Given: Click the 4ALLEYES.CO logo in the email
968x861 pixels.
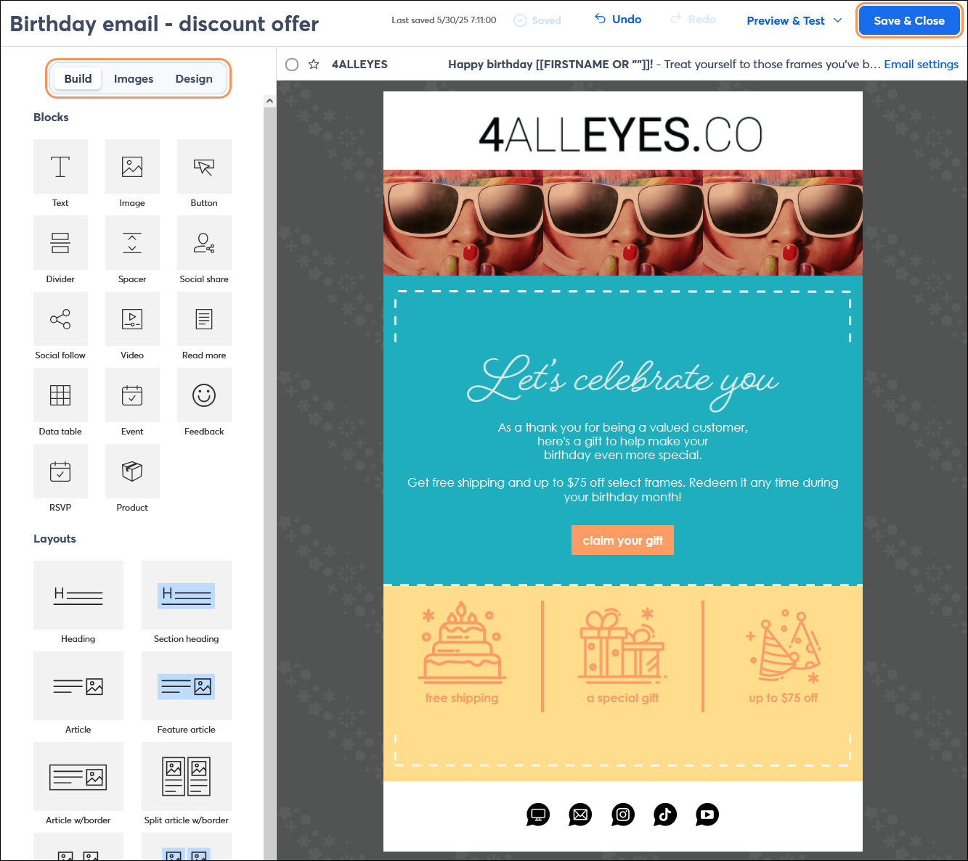Looking at the screenshot, I should tap(621, 135).
